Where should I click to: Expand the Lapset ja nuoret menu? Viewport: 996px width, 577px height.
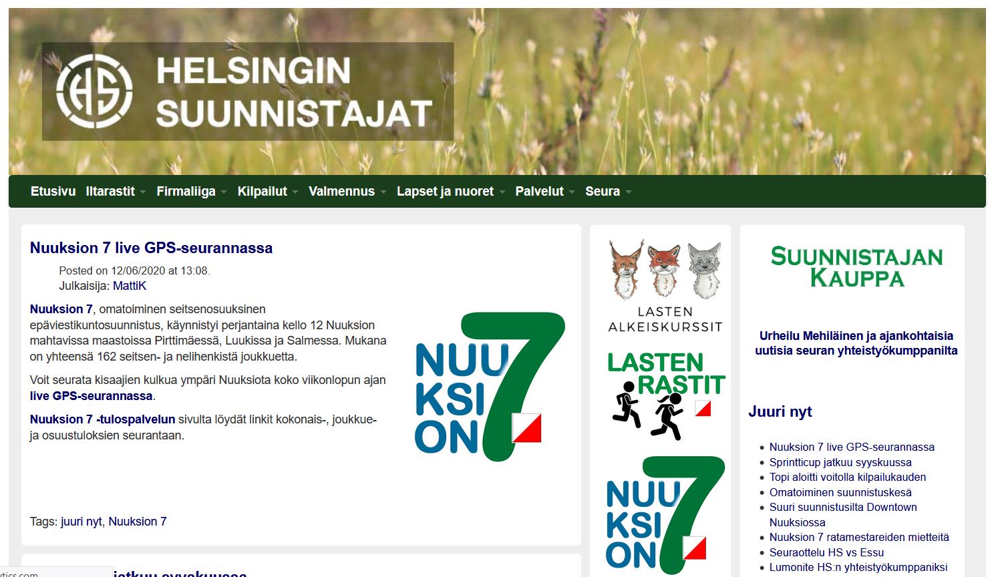point(445,191)
